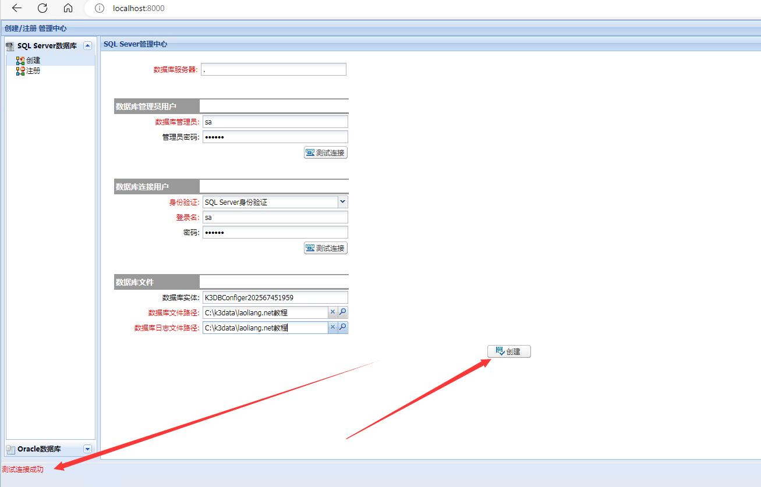Click the 数据库文件 section heading
The height and width of the screenshot is (487, 761).
(x=134, y=282)
